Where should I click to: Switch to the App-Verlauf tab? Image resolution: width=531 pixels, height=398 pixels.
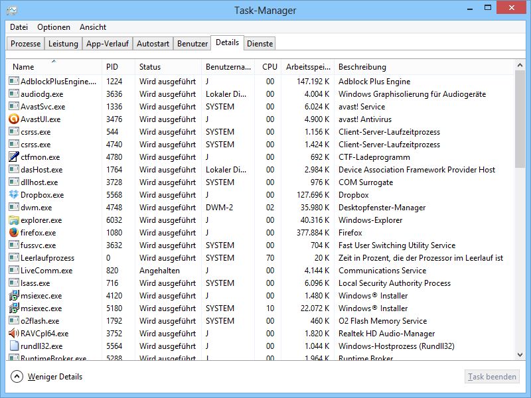coord(108,44)
